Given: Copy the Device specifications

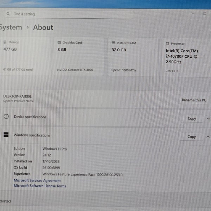Looking at the screenshot, I should click(192, 119).
